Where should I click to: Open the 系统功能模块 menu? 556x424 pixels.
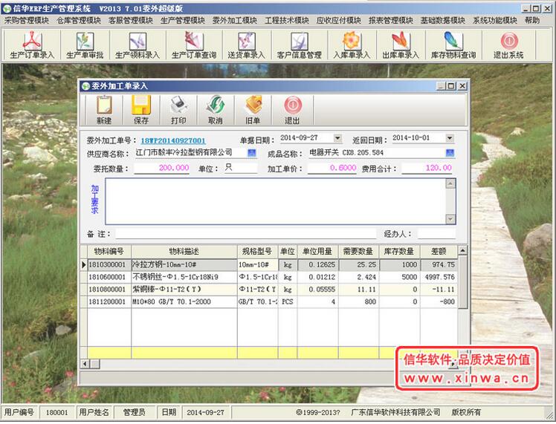494,21
